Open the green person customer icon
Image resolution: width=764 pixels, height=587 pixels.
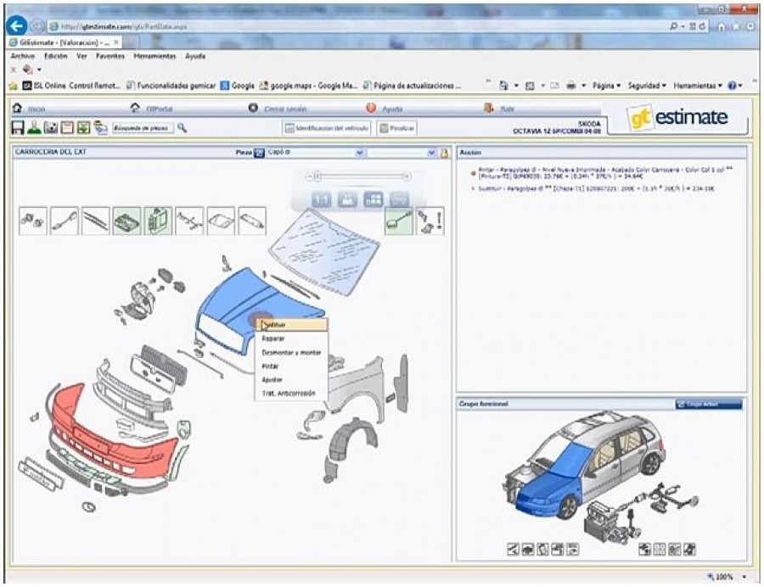(x=34, y=127)
